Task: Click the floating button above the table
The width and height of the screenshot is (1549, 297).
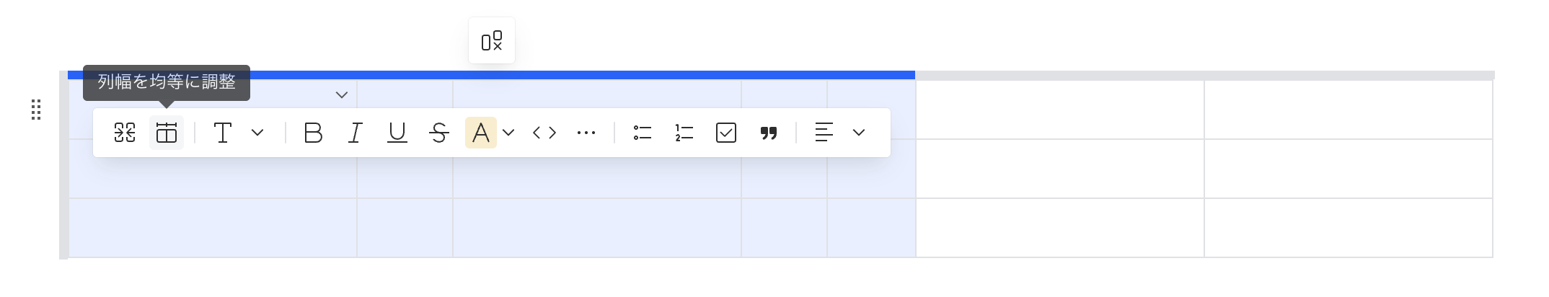Action: coord(492,41)
